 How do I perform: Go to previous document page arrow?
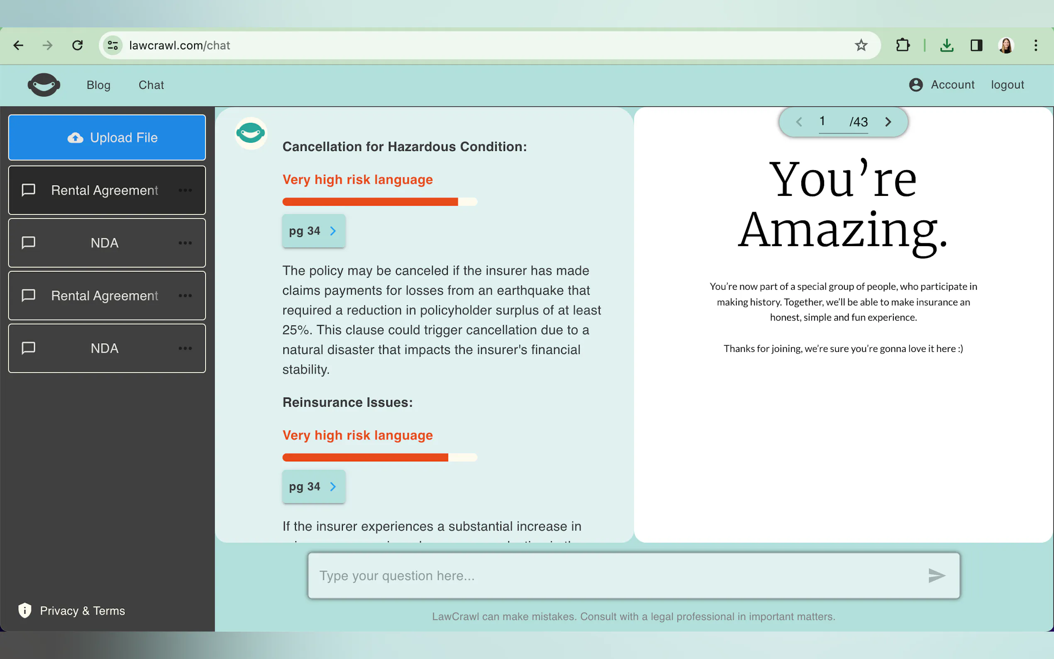point(799,122)
